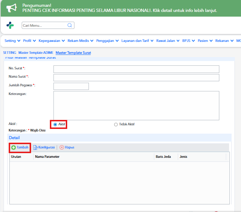Click the No. Surat input field
241x212 pixels.
[x=136, y=69]
